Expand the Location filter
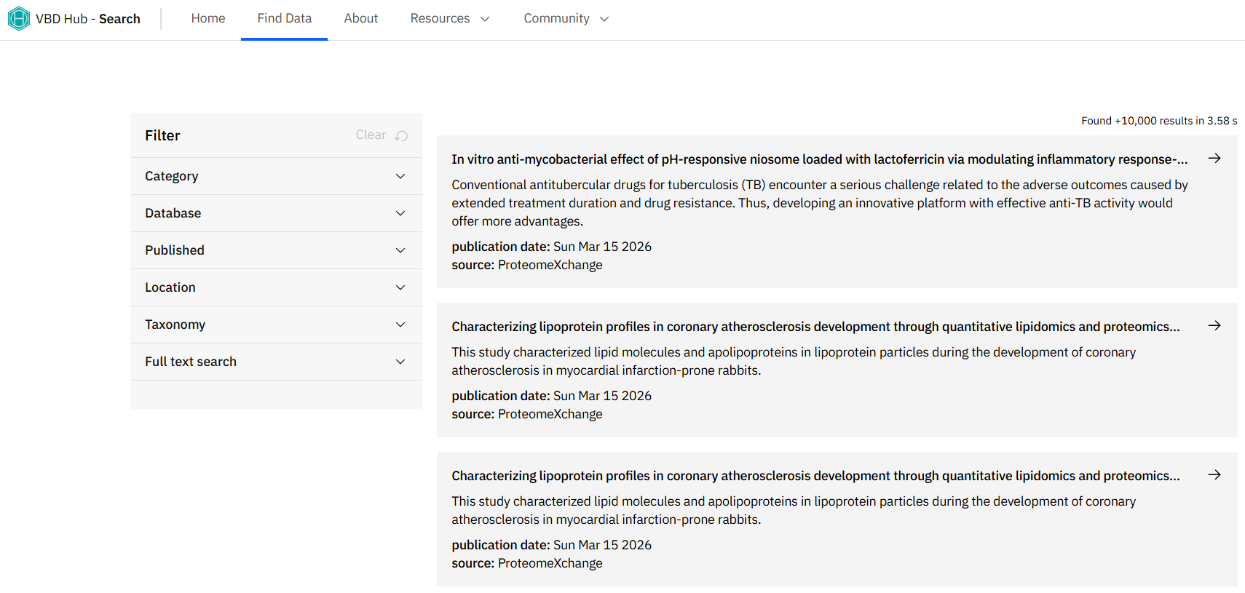 (276, 287)
